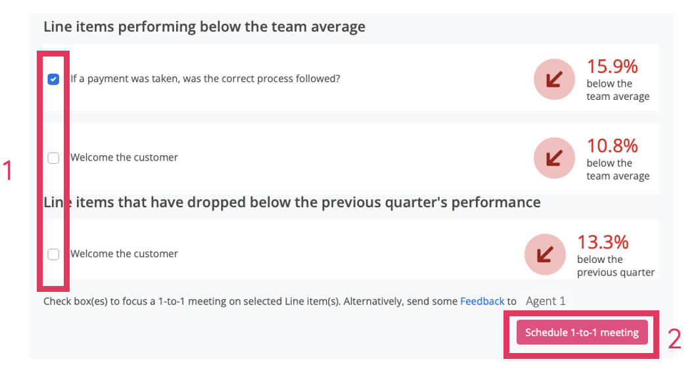698x380 pixels.
Task: Tick the Welcome the customer box beside 13.3%
Action: (x=54, y=254)
